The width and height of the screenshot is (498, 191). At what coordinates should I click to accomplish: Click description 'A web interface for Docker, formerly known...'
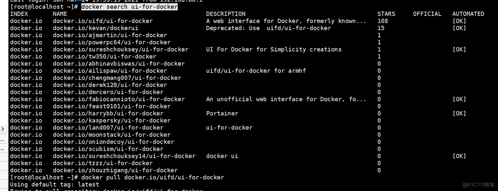tap(286, 21)
